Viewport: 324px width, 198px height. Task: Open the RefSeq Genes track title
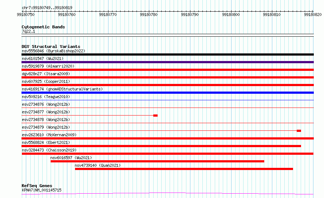37,186
